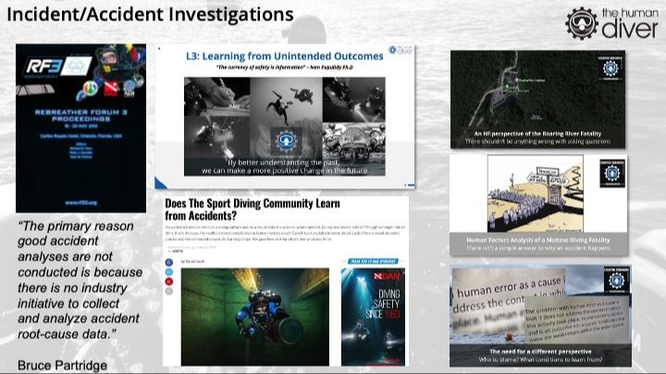The image size is (666, 374).
Task: Click 'REBREATHER FORUM 3 PROCEEDINGS' text on cover
Action: point(80,115)
